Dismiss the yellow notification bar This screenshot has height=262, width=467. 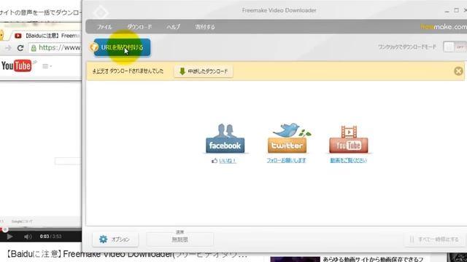click(458, 71)
